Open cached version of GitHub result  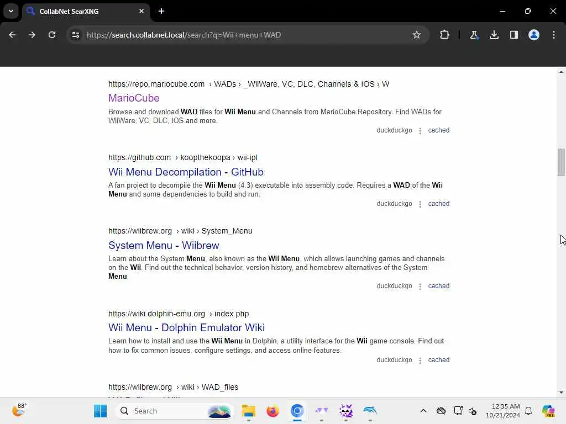click(x=438, y=204)
